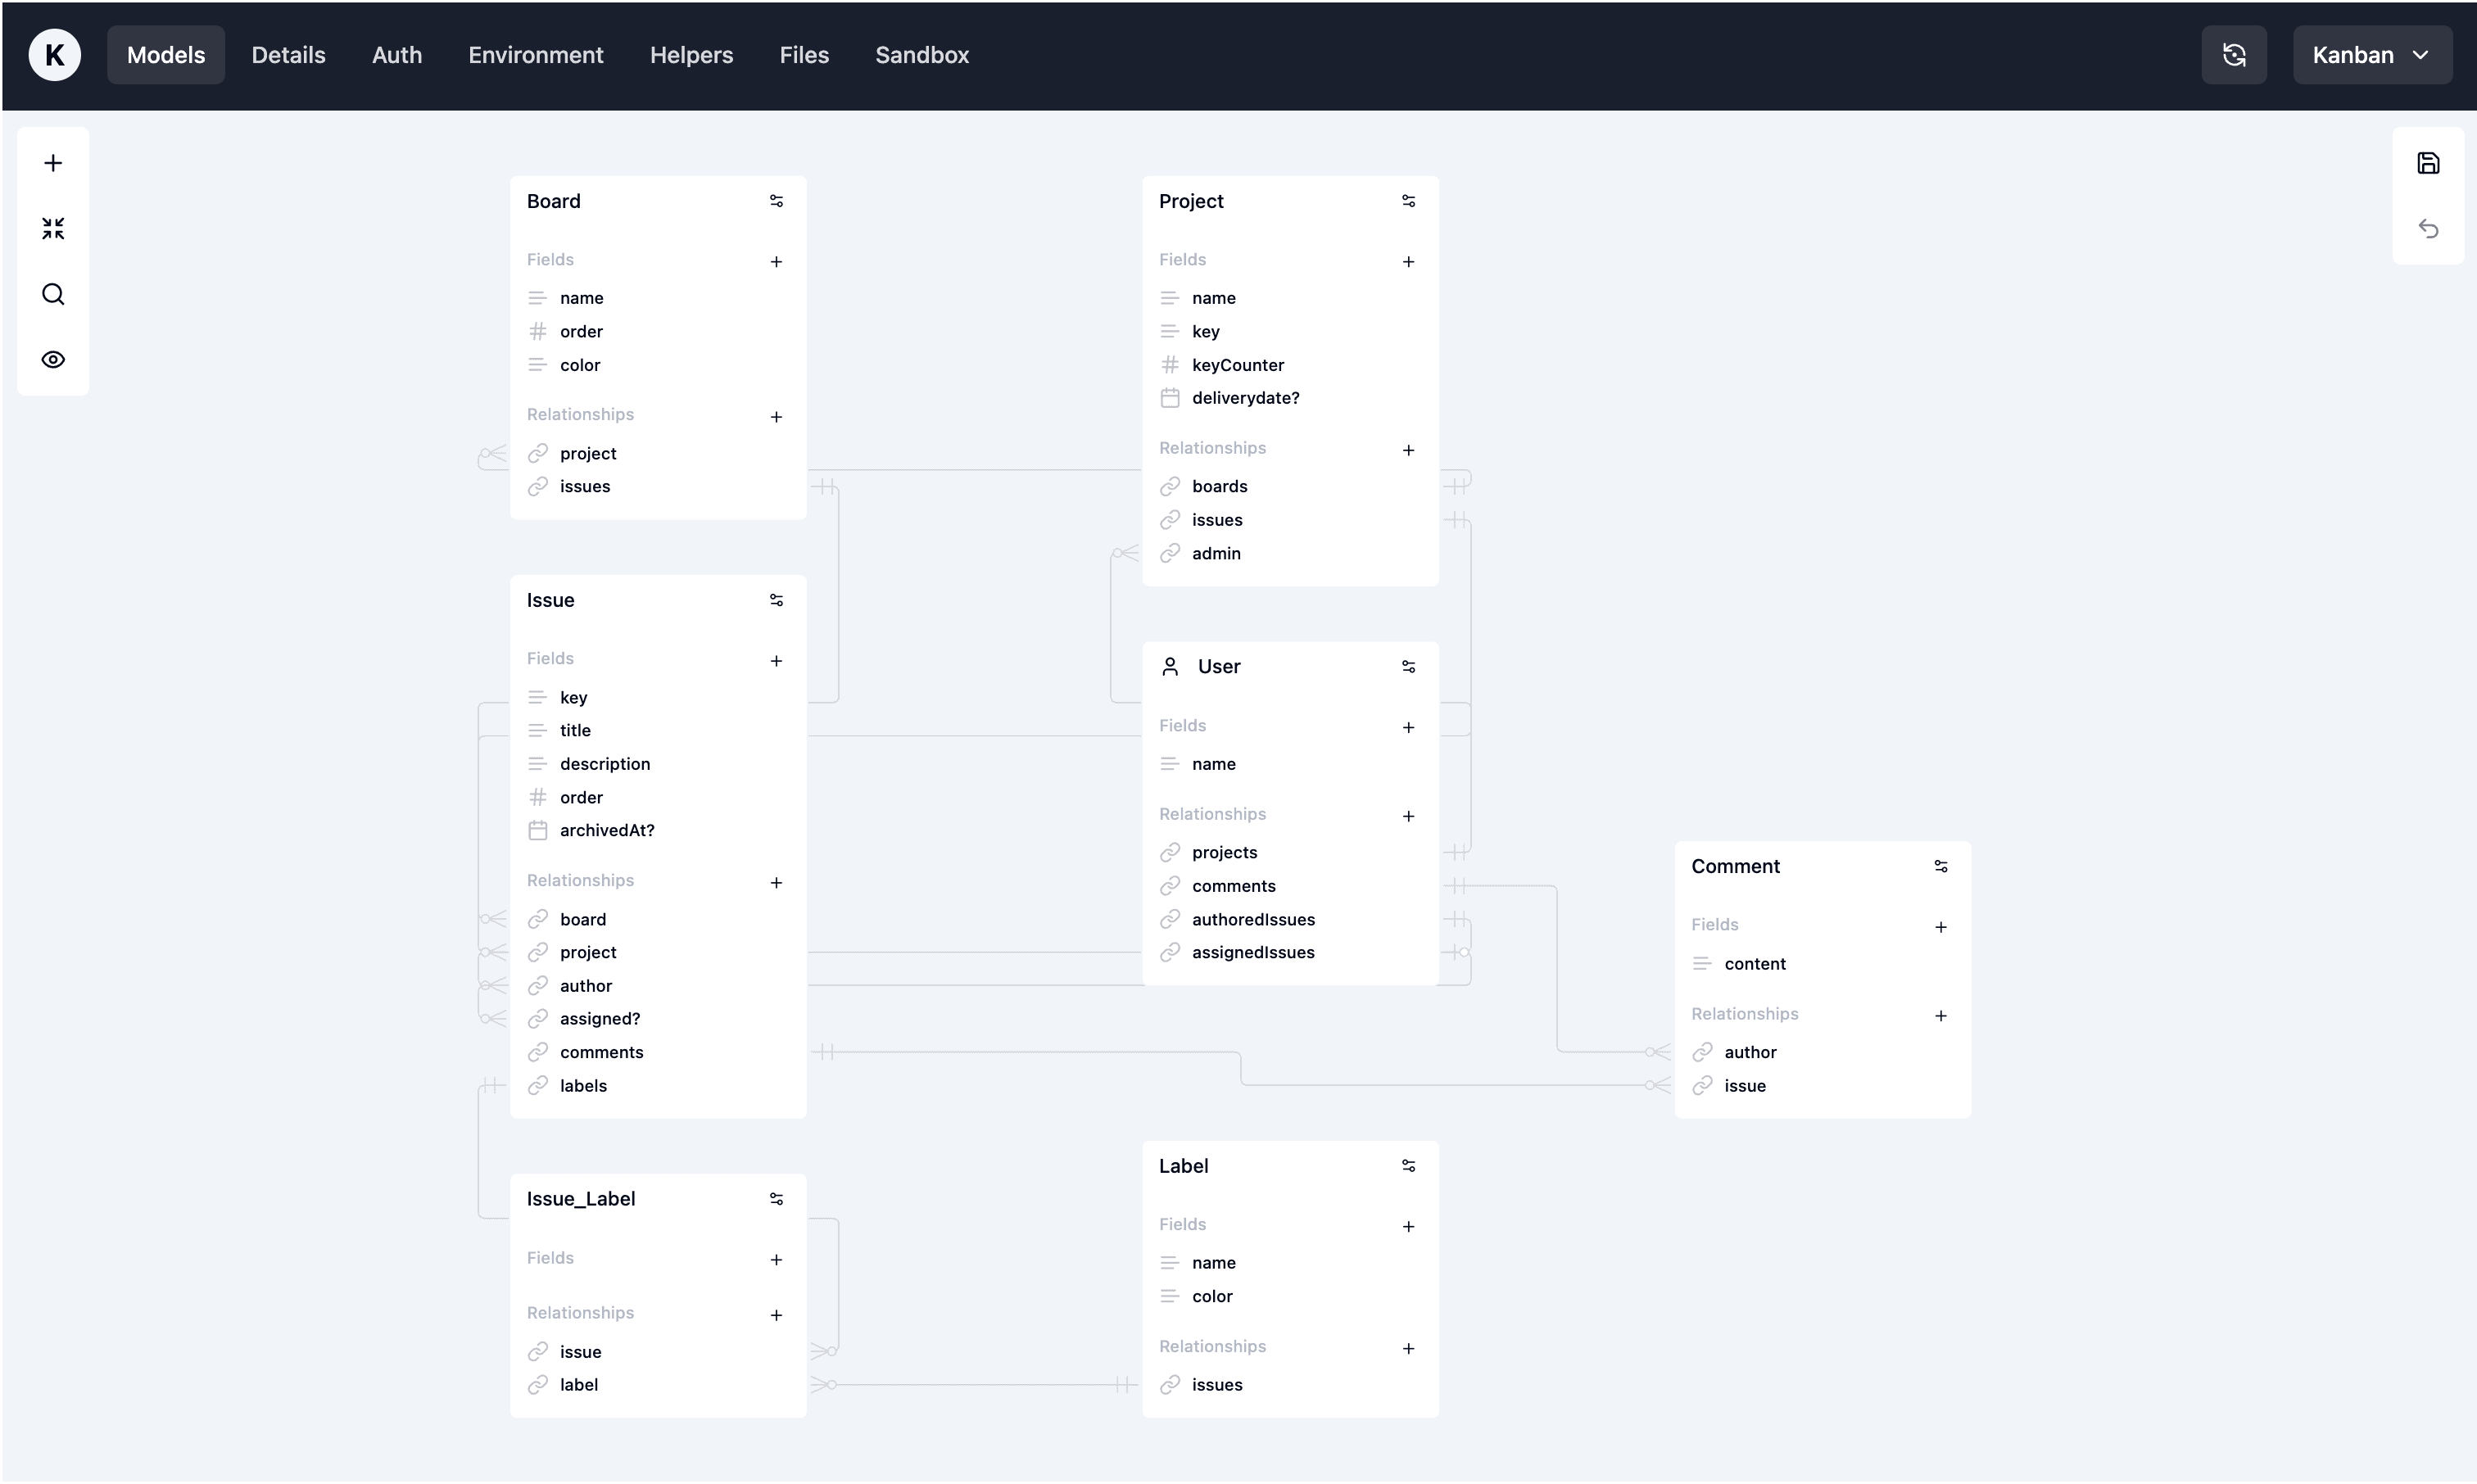The width and height of the screenshot is (2477, 1484).
Task: Collapse all models with the shrink arrows icon
Action: click(53, 229)
